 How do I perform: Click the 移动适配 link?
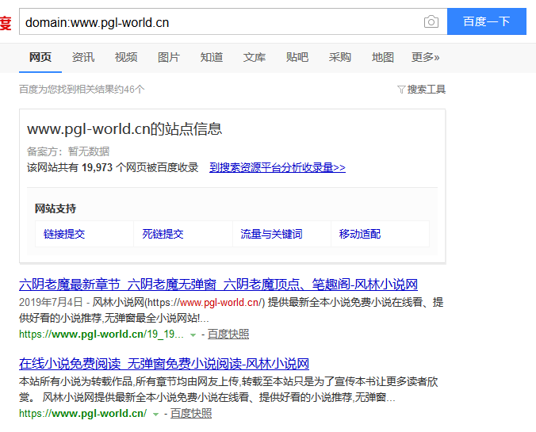click(x=360, y=234)
